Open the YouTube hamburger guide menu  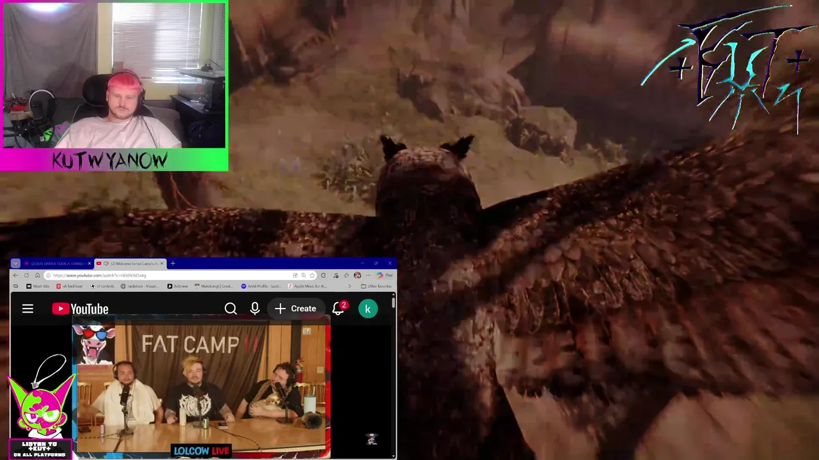28,309
